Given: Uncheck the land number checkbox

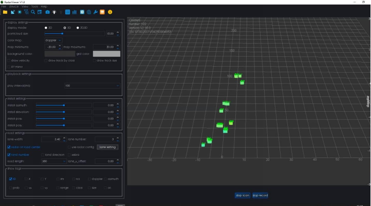Looking at the screenshot, I should (x=9, y=155).
